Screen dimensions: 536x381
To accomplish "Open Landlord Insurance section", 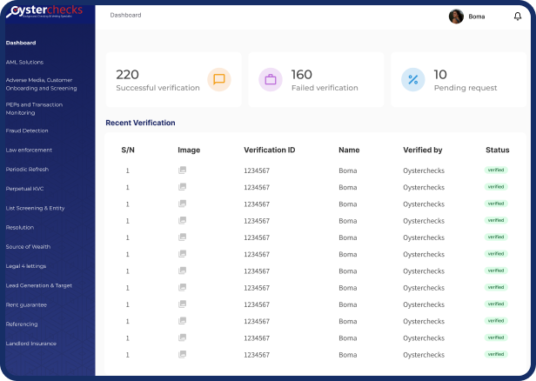I will (31, 343).
